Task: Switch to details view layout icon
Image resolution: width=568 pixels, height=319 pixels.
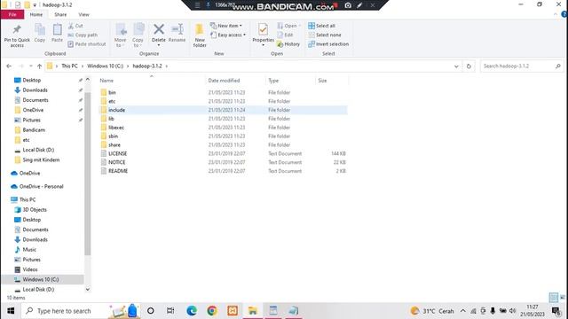Action: (x=553, y=298)
